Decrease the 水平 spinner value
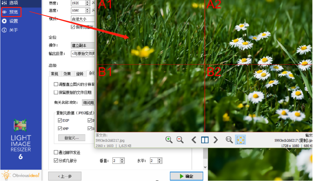The width and height of the screenshot is (313, 181). point(160,162)
